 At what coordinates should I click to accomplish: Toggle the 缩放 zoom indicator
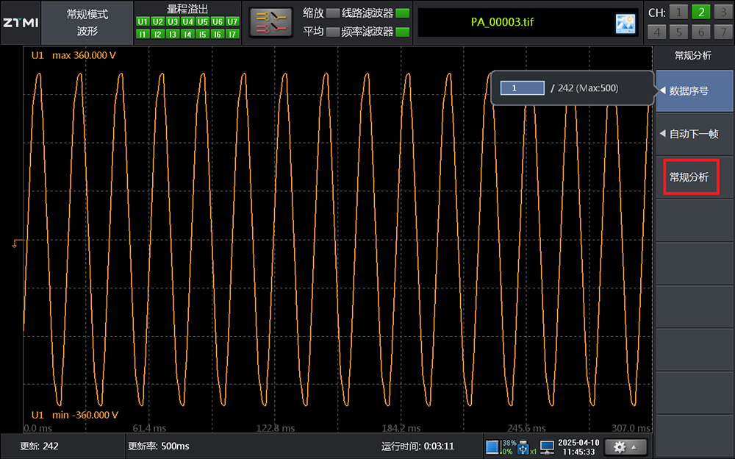click(x=333, y=13)
